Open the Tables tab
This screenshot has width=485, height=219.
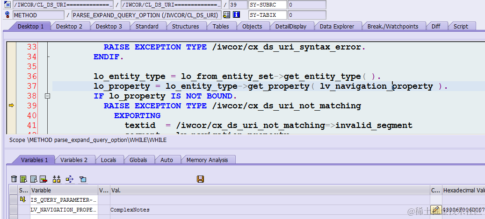[221, 26]
